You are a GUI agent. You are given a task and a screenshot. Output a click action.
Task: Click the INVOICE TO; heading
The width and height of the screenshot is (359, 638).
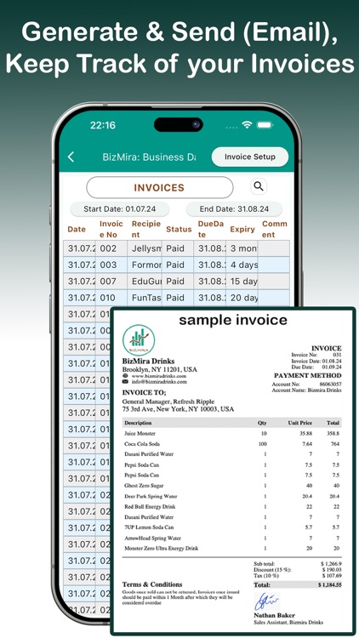144,393
